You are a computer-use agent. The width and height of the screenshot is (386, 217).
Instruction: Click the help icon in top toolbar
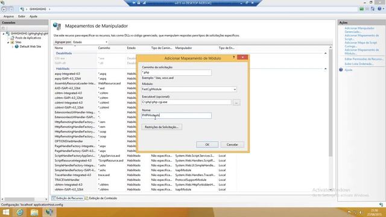point(379,9)
